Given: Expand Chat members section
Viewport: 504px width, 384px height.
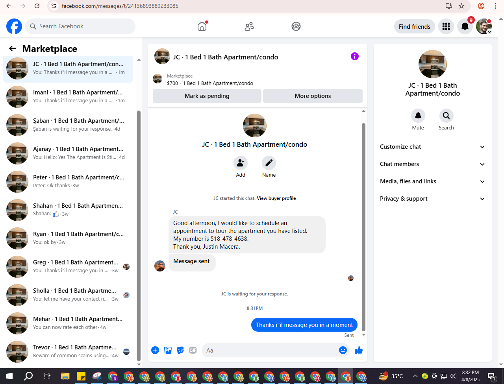Looking at the screenshot, I should (433, 164).
